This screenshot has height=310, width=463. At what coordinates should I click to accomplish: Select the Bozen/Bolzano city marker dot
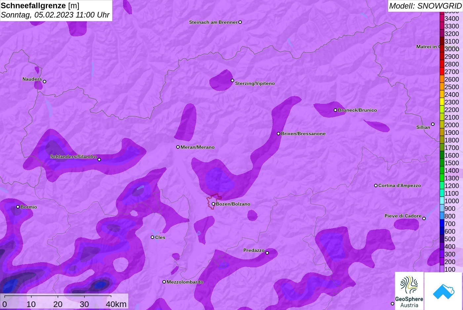(x=213, y=204)
